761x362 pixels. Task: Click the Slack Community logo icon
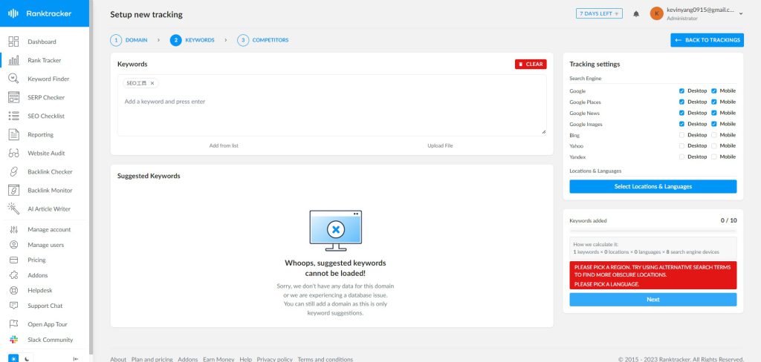[x=13, y=340]
